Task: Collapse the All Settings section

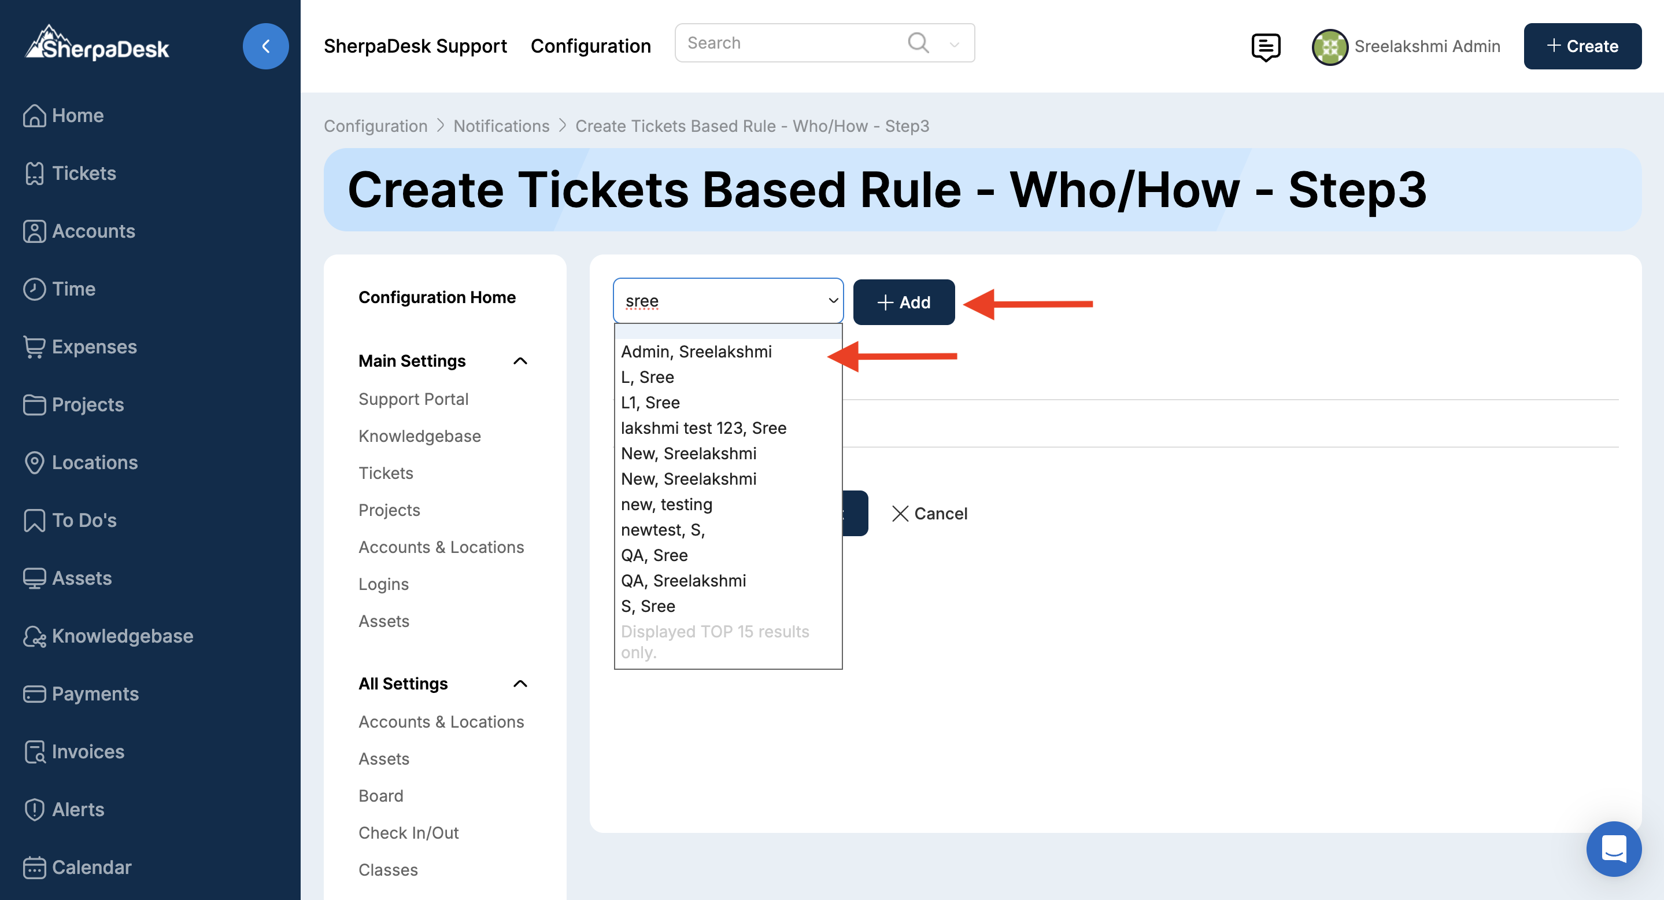Action: tap(520, 684)
